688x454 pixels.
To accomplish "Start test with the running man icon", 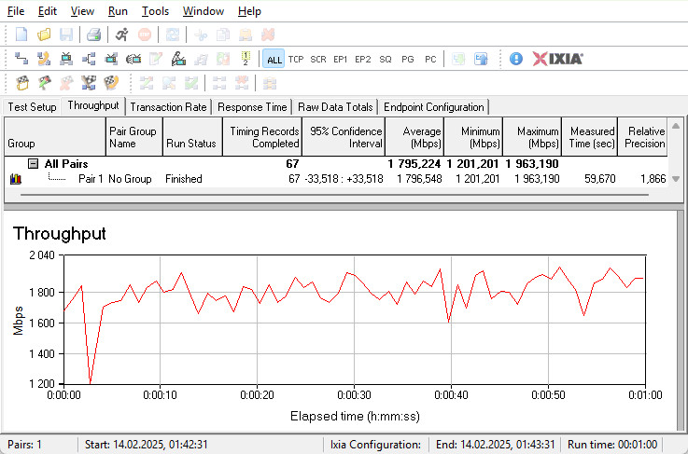I will click(122, 34).
